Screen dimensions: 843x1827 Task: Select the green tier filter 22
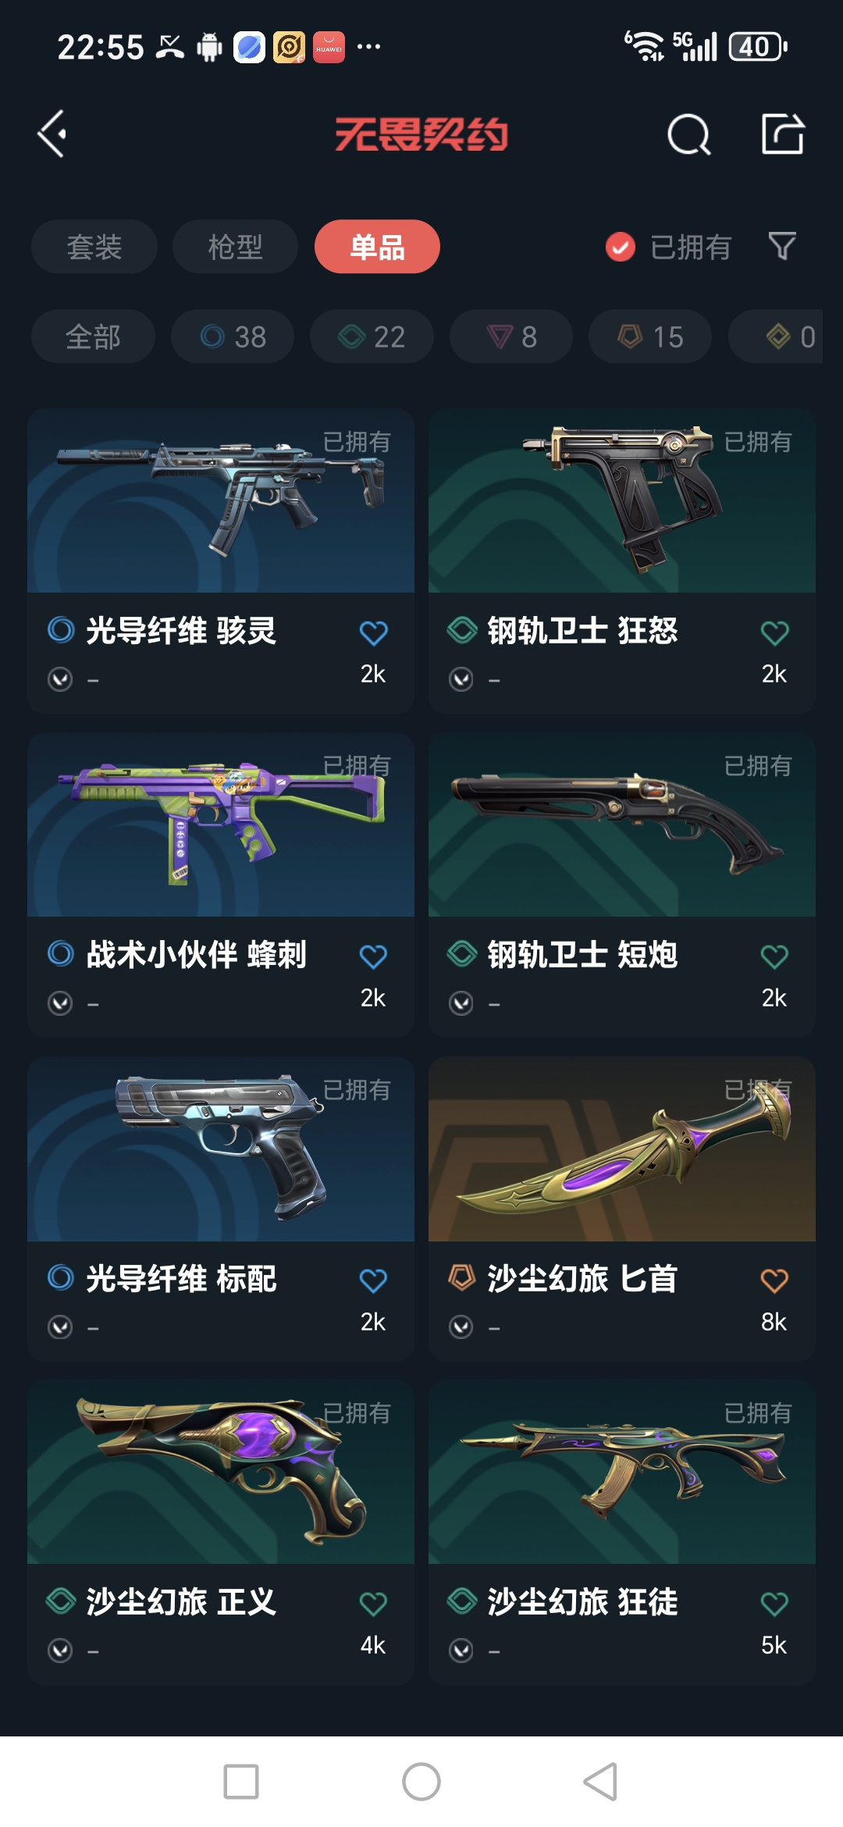click(372, 337)
